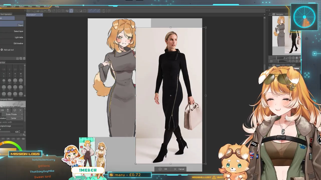Screen dimensions: 321x180
Task: Click the Undo arrow in the command bar
Action: (x=49, y=11)
